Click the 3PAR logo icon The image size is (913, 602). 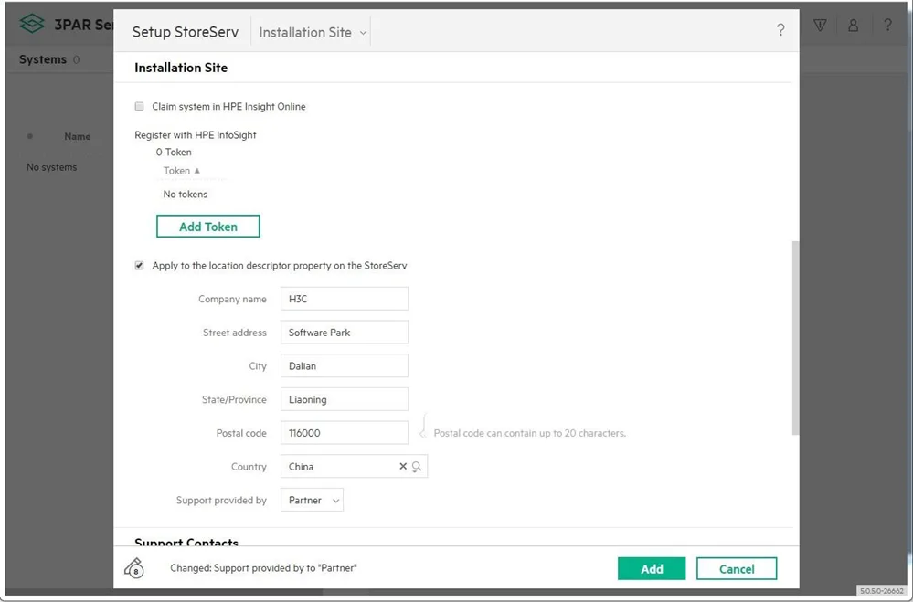[31, 24]
